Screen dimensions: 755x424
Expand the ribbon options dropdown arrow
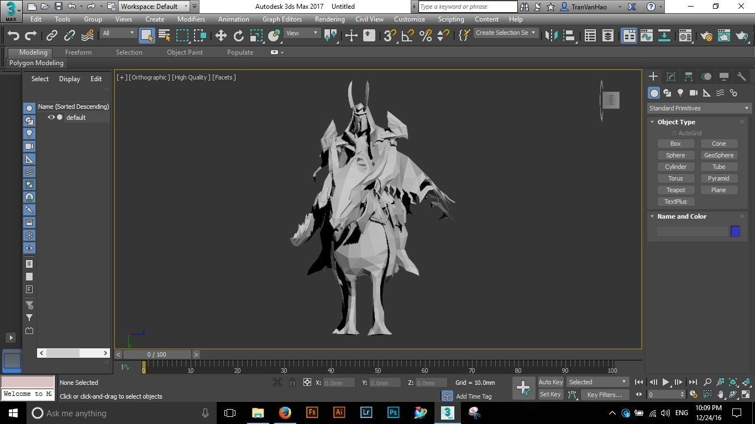[282, 52]
